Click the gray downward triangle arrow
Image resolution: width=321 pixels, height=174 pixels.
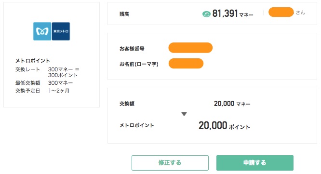[184, 114]
